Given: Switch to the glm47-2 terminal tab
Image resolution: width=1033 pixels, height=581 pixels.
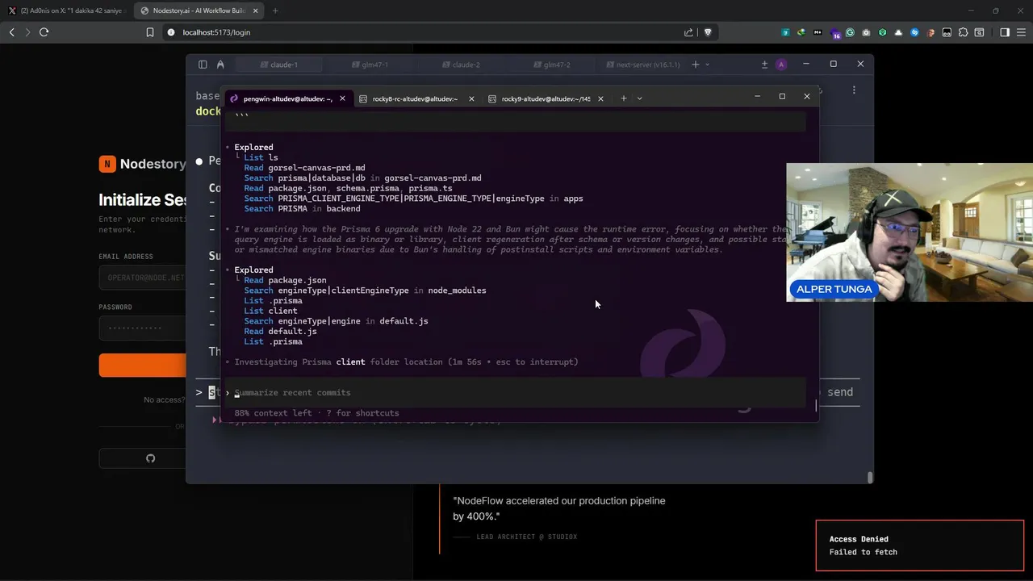Looking at the screenshot, I should (552, 65).
